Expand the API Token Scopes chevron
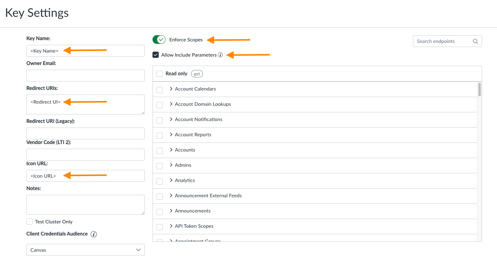Screen dimensions: 497x271 171,226
